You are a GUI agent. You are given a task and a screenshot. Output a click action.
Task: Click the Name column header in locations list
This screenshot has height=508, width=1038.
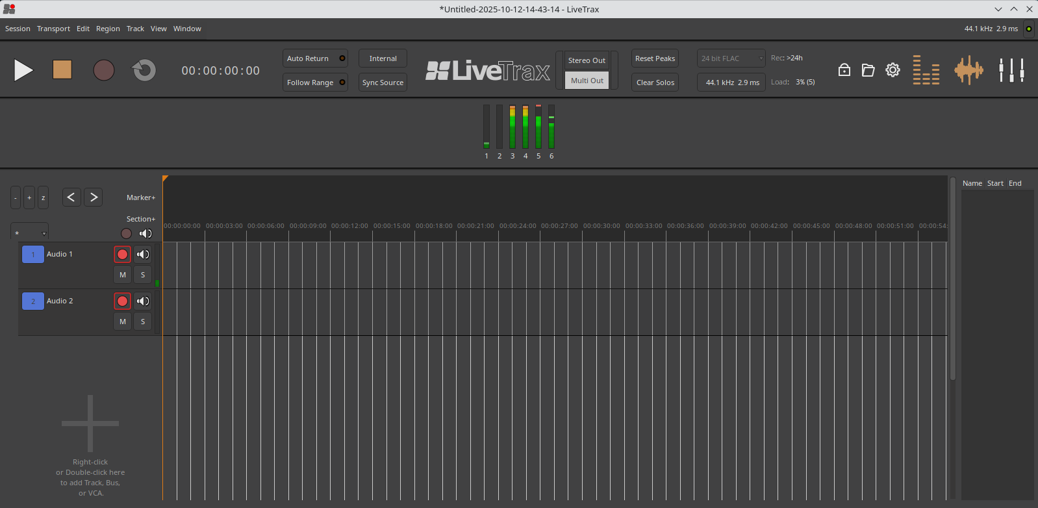(972, 183)
